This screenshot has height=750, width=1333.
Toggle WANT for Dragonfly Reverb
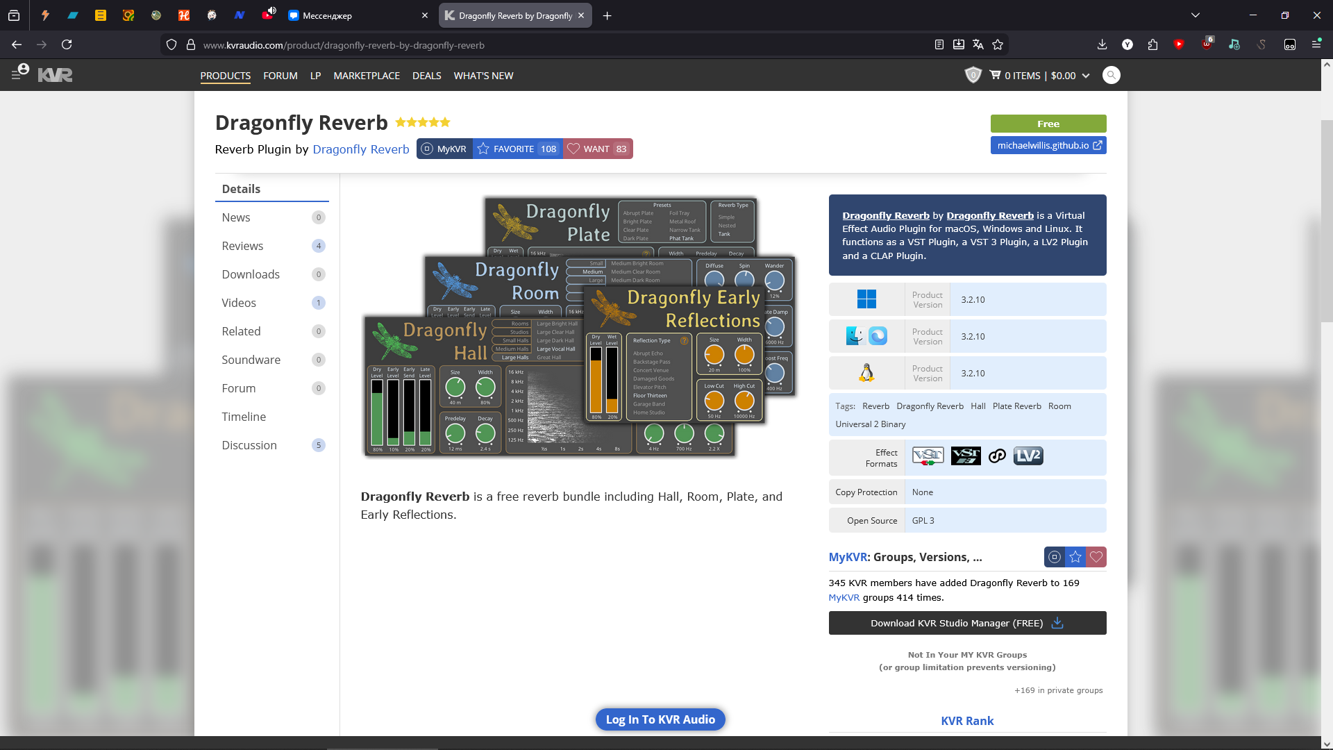597,149
